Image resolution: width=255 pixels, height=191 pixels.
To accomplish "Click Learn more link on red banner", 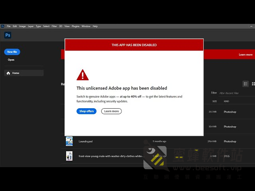I will coord(245,55).
